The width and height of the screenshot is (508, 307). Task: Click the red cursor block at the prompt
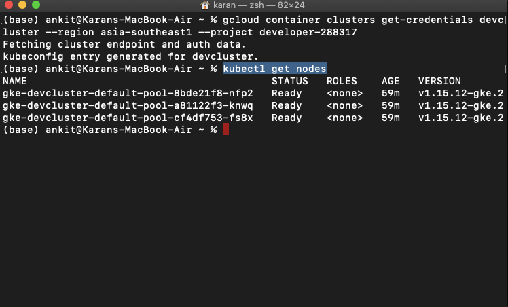(225, 130)
